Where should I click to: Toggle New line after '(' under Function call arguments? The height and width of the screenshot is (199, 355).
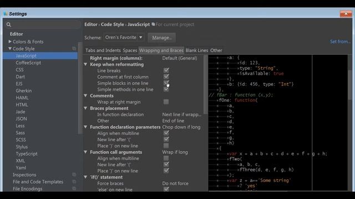[x=166, y=165]
